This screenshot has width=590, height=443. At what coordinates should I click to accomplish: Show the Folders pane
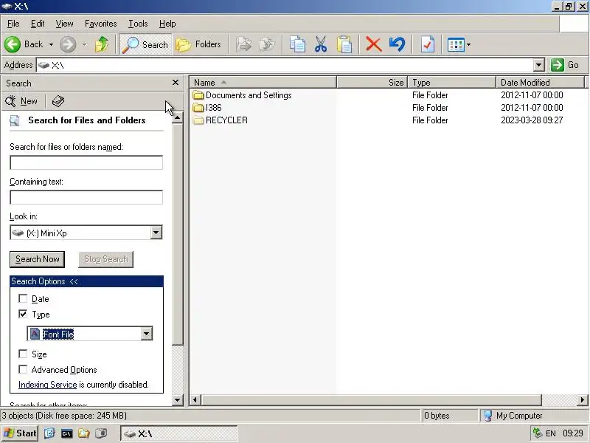point(198,44)
